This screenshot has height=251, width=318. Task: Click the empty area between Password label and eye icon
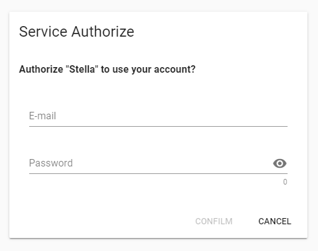coord(173,163)
